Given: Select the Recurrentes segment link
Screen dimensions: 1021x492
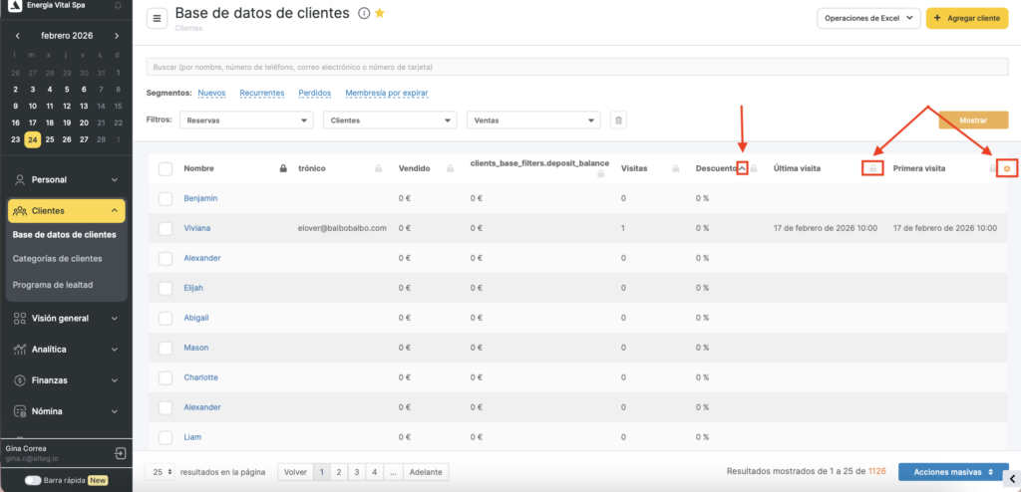Looking at the screenshot, I should (262, 93).
